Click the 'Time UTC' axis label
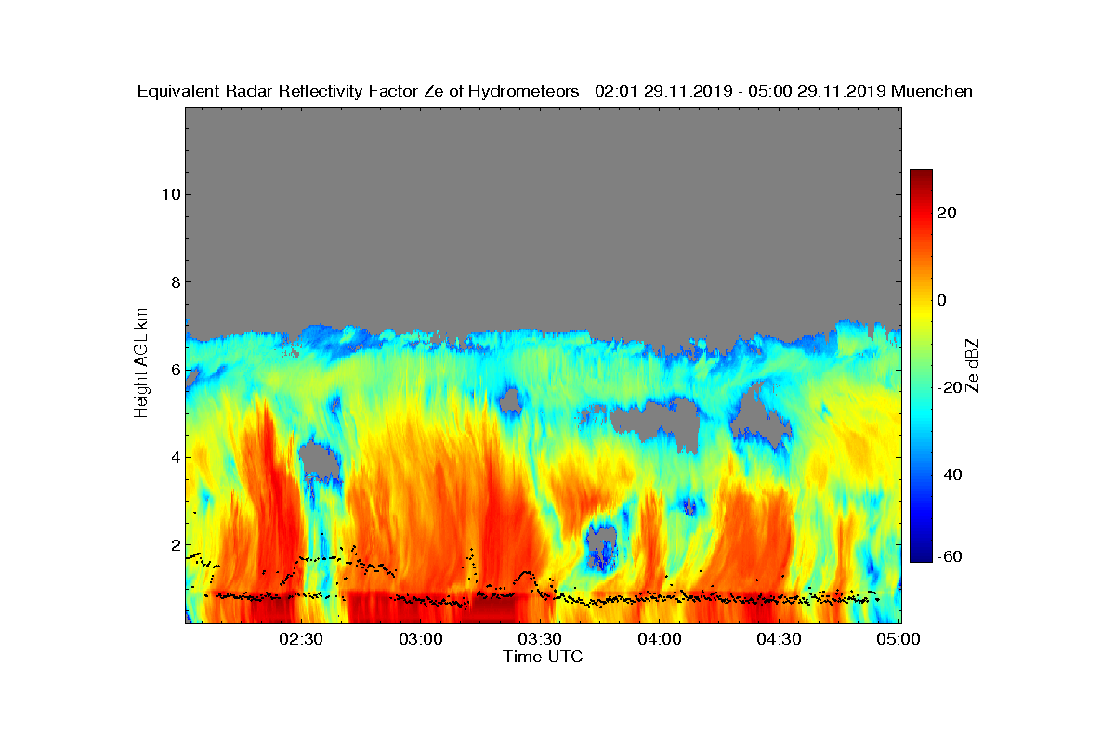Viewport: 1115px width, 743px height. tap(544, 657)
